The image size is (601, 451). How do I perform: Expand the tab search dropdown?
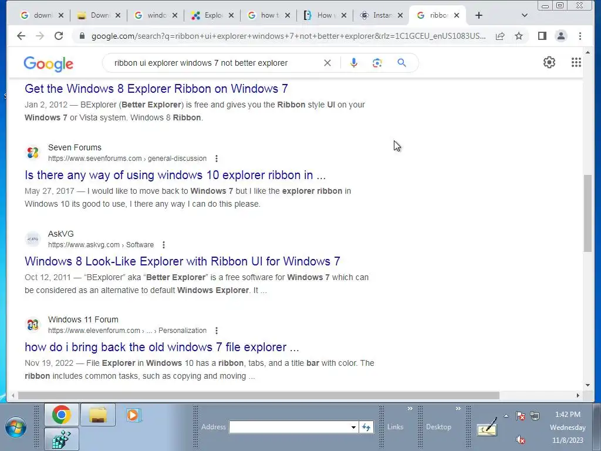pos(525,15)
